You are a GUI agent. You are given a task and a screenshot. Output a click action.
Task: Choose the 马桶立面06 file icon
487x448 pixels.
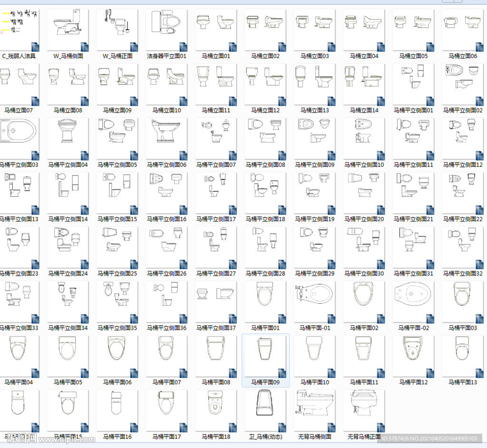coord(463,30)
